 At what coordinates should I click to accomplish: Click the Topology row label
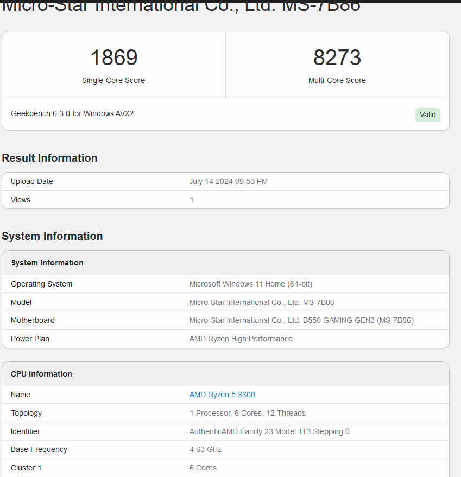tap(26, 413)
